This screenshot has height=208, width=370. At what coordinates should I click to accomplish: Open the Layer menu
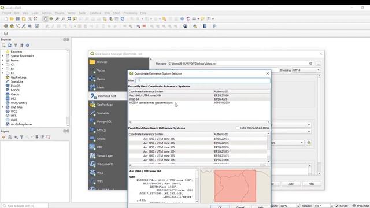point(35,13)
